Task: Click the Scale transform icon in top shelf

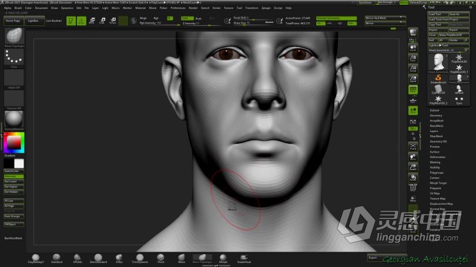Action: (x=102, y=21)
